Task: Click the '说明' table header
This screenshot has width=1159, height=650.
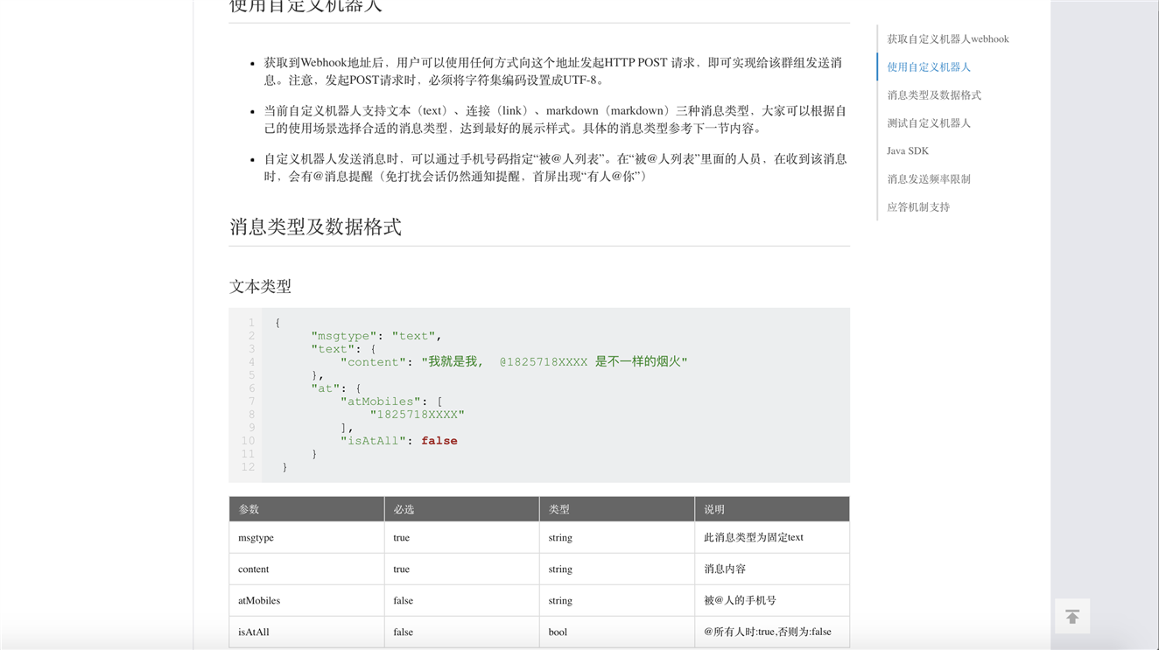Action: pyautogui.click(x=772, y=509)
